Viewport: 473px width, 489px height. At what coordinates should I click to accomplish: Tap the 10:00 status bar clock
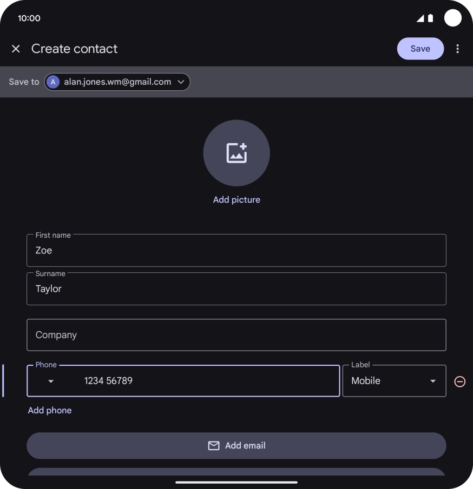[29, 18]
